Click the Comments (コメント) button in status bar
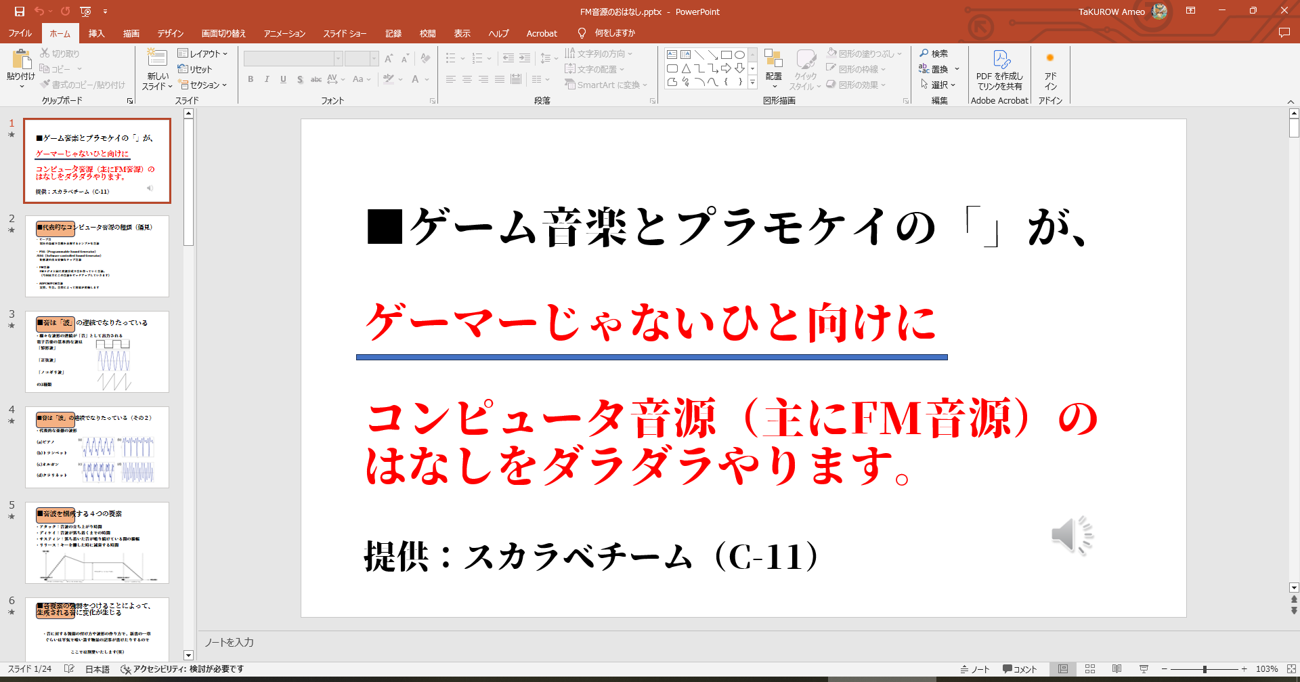This screenshot has height=682, width=1300. (1020, 669)
